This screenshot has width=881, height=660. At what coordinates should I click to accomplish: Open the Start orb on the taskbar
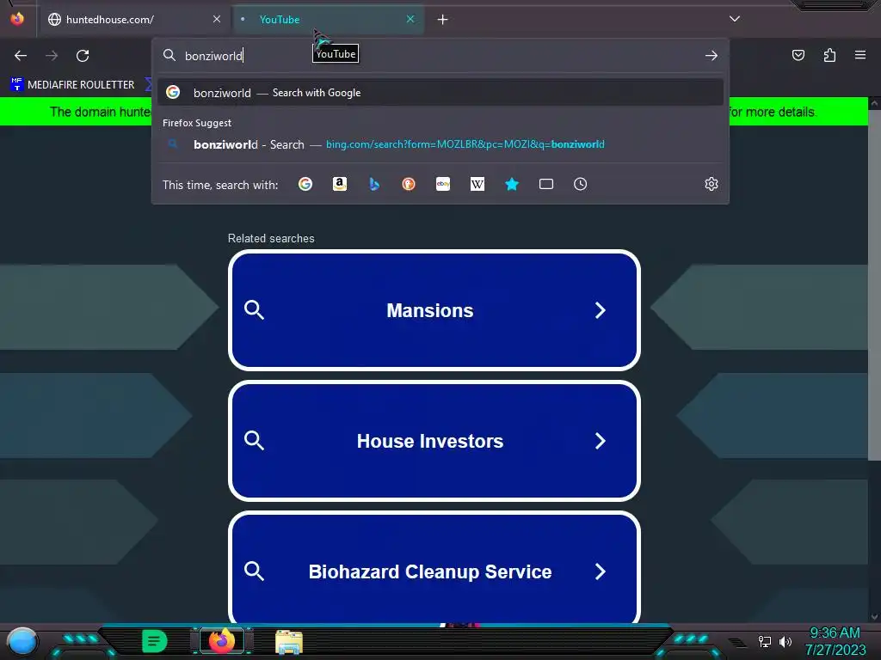pos(22,641)
